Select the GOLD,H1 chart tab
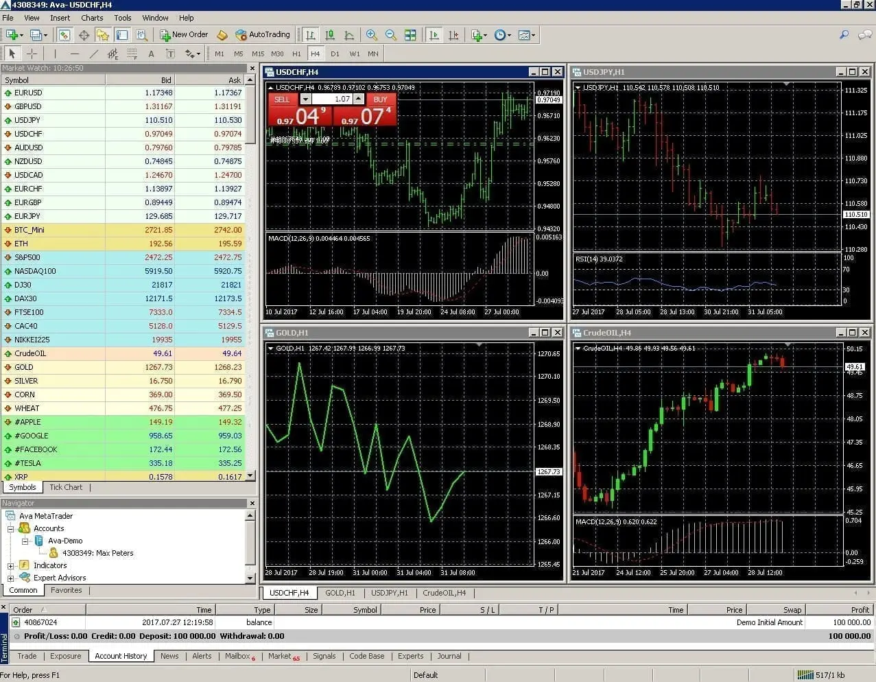 pos(340,593)
